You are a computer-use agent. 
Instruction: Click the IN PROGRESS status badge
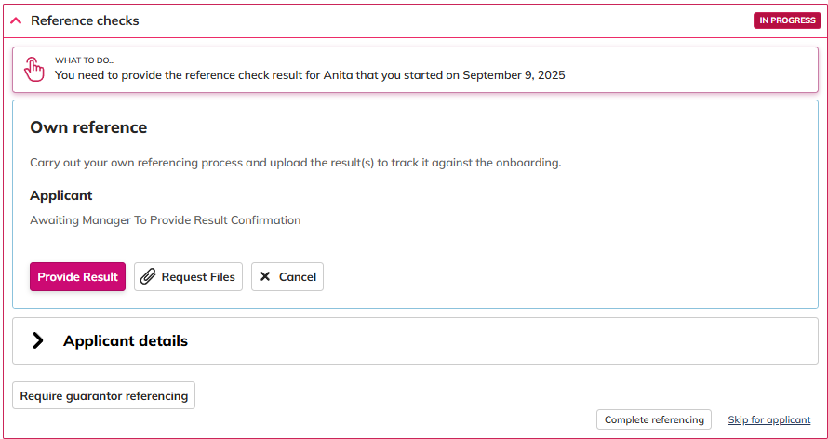point(787,20)
